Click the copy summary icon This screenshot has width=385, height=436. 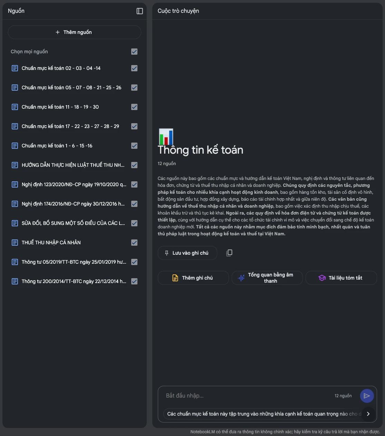point(229,253)
